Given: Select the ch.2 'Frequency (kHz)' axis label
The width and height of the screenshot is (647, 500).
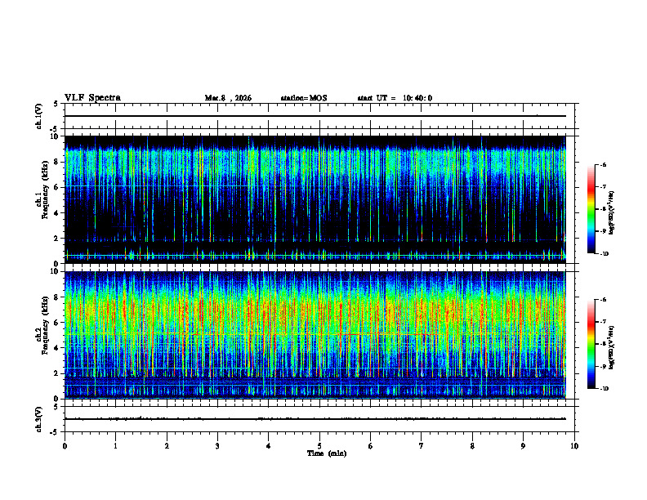Looking at the screenshot, I should click(x=45, y=325).
